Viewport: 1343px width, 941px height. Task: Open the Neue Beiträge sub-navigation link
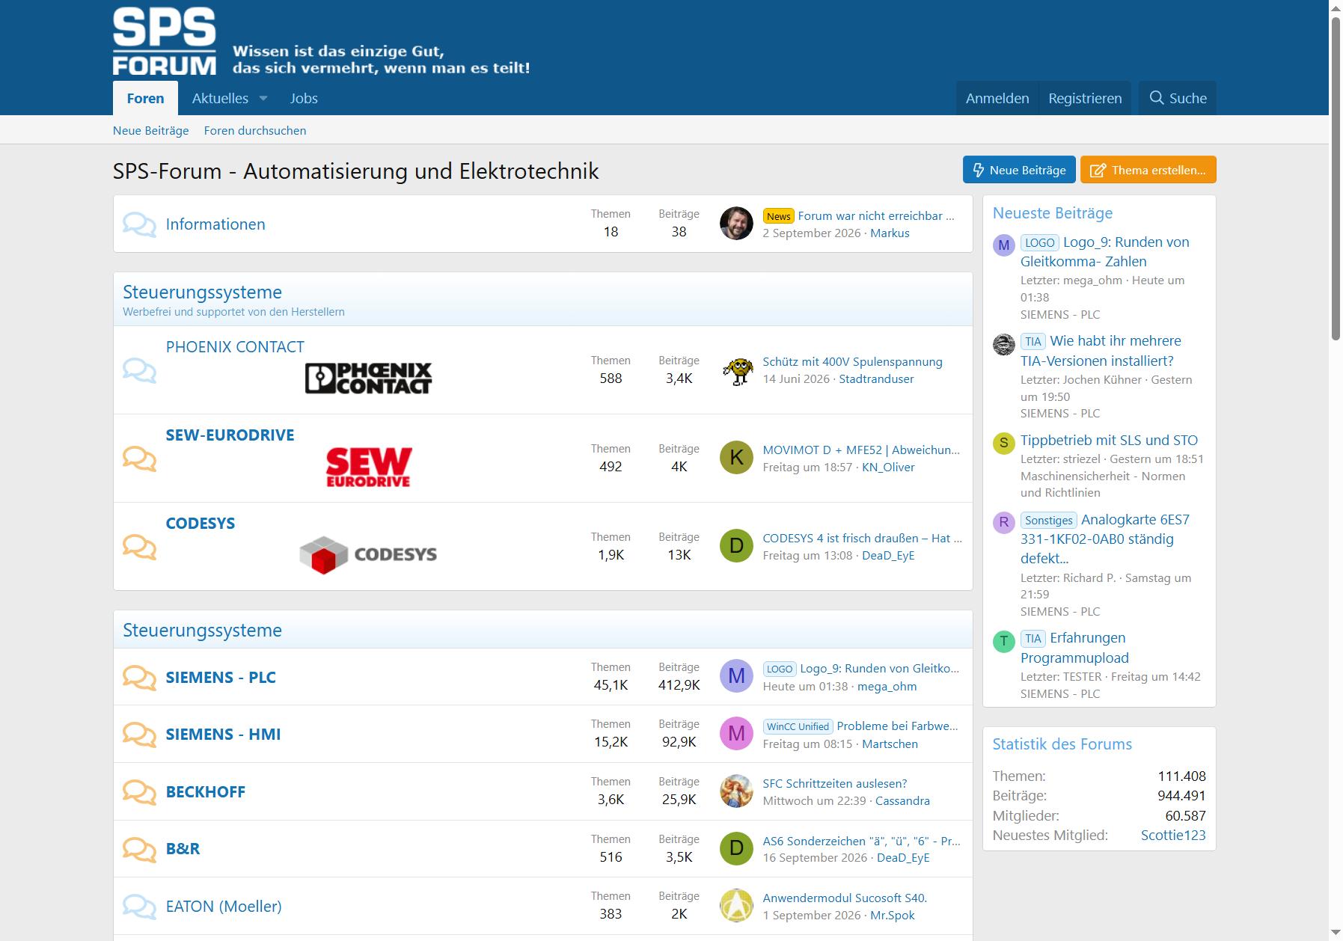coord(151,130)
